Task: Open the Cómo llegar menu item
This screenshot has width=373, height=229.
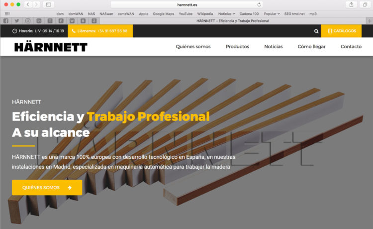Action: [312, 46]
